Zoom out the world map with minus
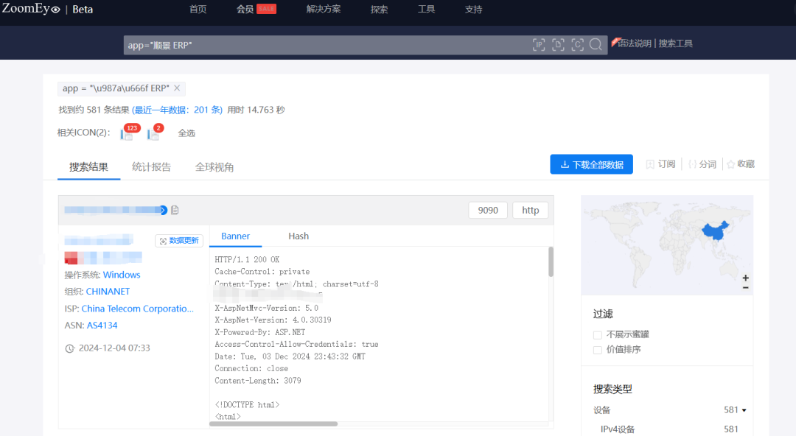The width and height of the screenshot is (796, 436). pyautogui.click(x=745, y=288)
